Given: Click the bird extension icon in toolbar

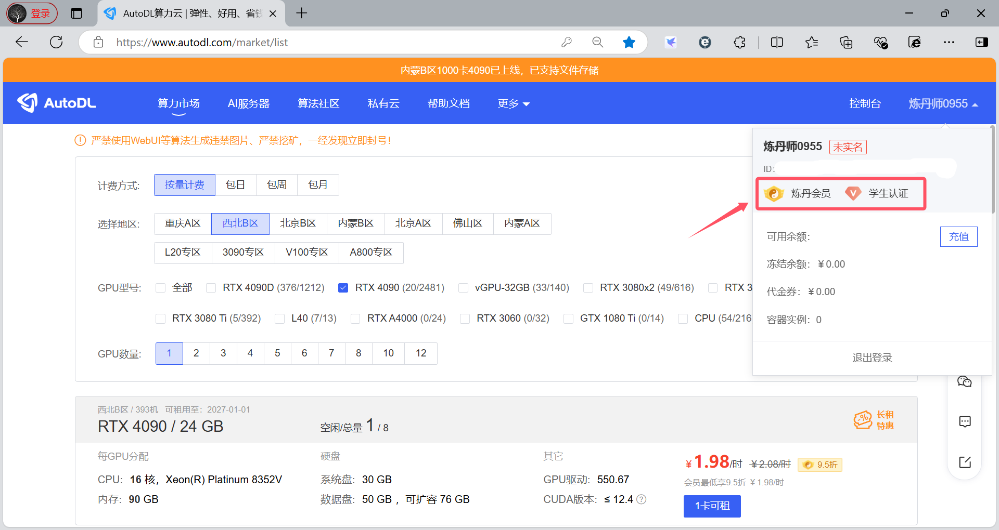Looking at the screenshot, I should pos(671,42).
